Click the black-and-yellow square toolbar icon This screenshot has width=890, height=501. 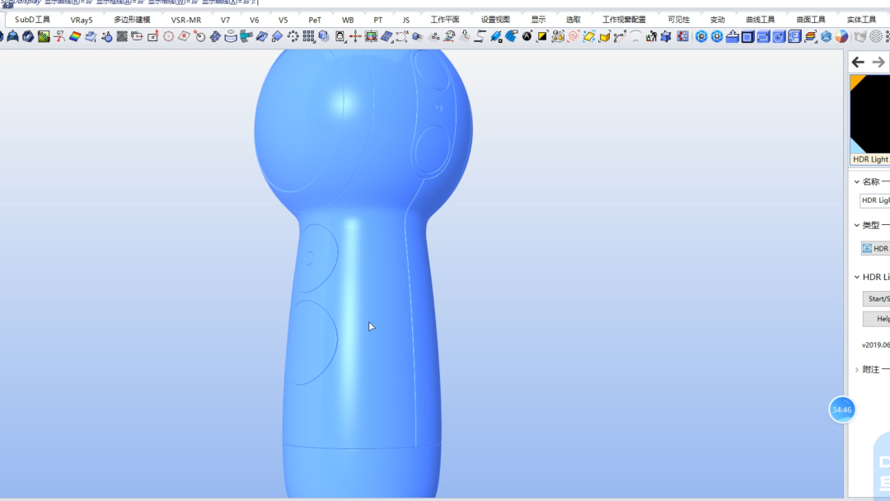[542, 37]
